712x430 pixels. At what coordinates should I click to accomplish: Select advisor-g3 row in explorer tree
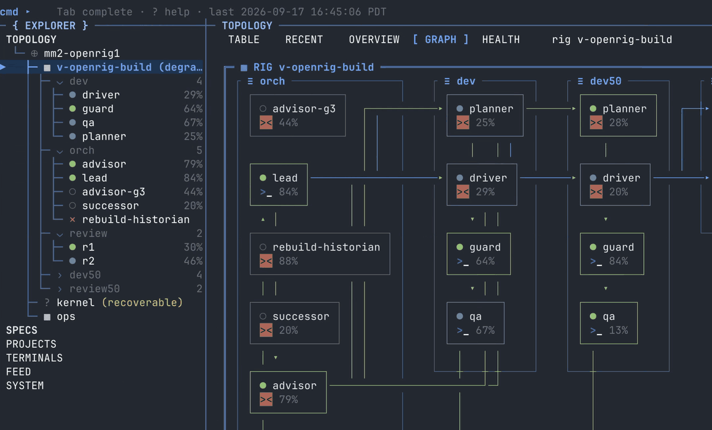[136, 192]
